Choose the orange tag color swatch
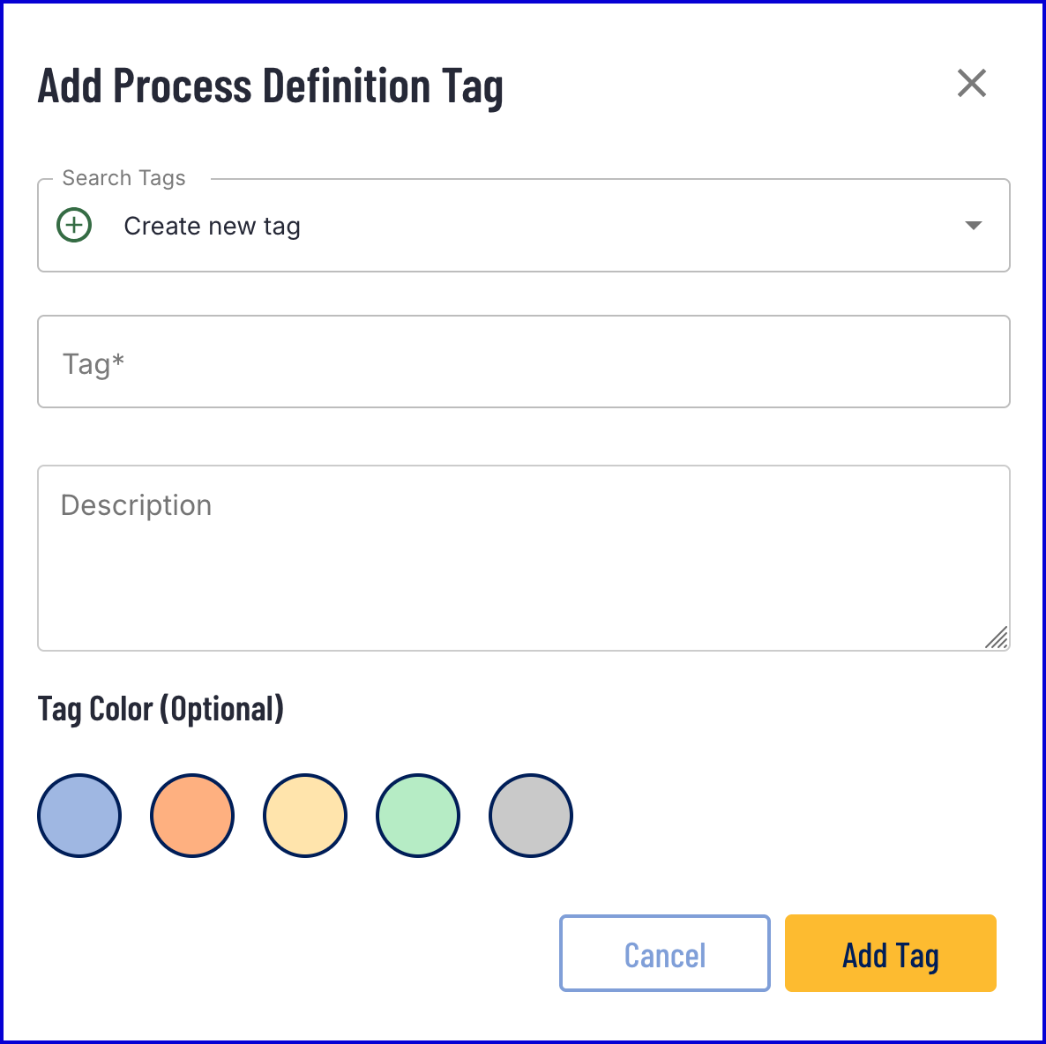The image size is (1046, 1044). tap(192, 816)
